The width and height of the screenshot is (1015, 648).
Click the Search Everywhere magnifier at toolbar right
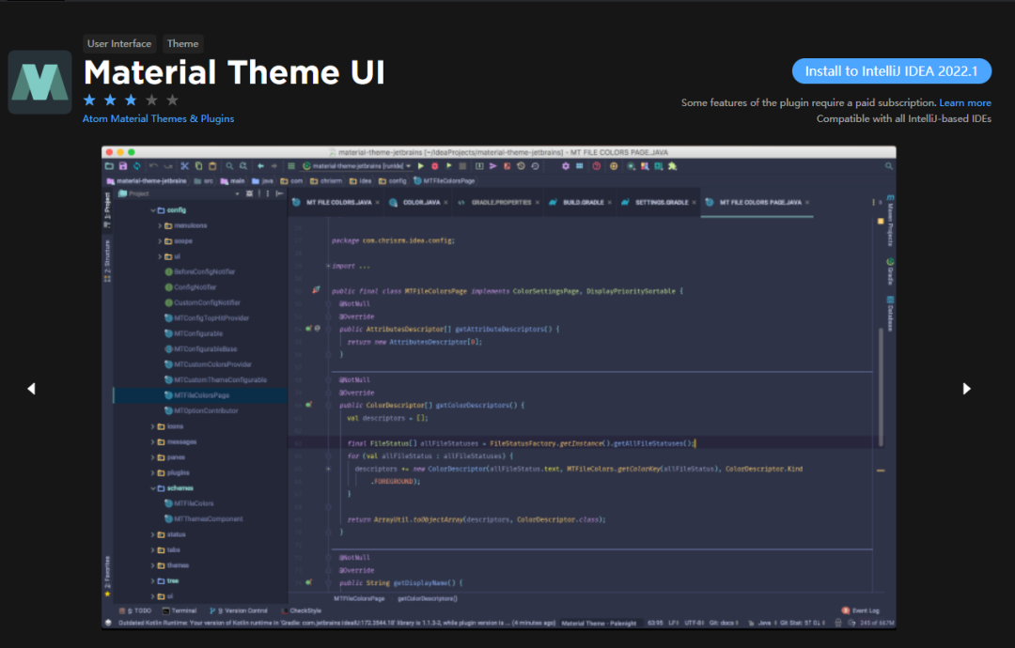coord(889,166)
